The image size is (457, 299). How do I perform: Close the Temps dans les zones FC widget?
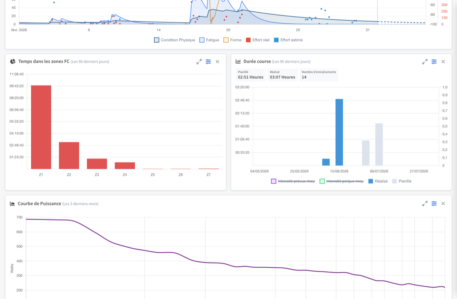(x=217, y=62)
